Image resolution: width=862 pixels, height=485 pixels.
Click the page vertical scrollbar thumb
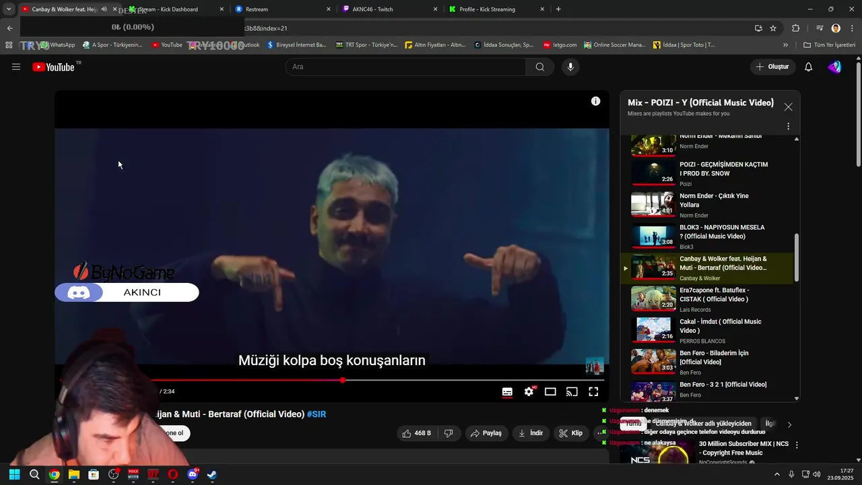click(858, 115)
